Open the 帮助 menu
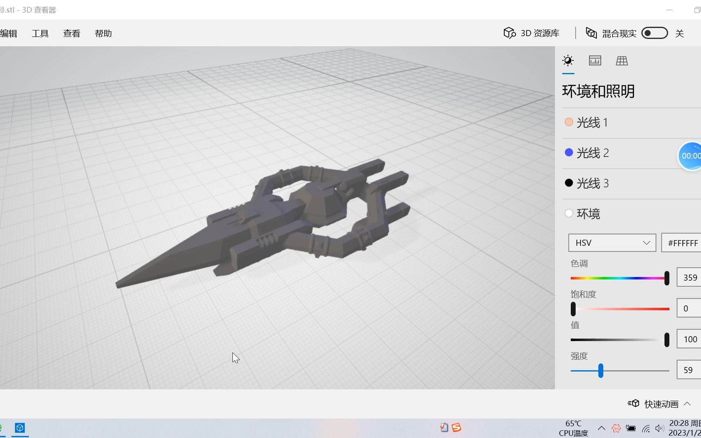The image size is (701, 438). pos(103,33)
